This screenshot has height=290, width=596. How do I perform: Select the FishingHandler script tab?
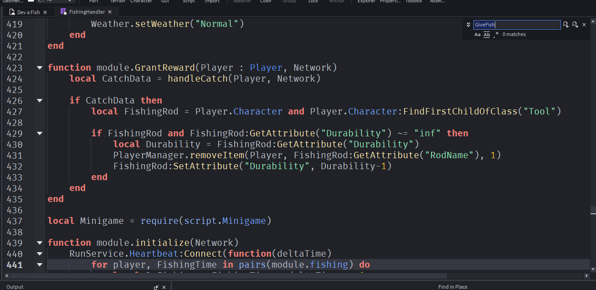tap(87, 12)
